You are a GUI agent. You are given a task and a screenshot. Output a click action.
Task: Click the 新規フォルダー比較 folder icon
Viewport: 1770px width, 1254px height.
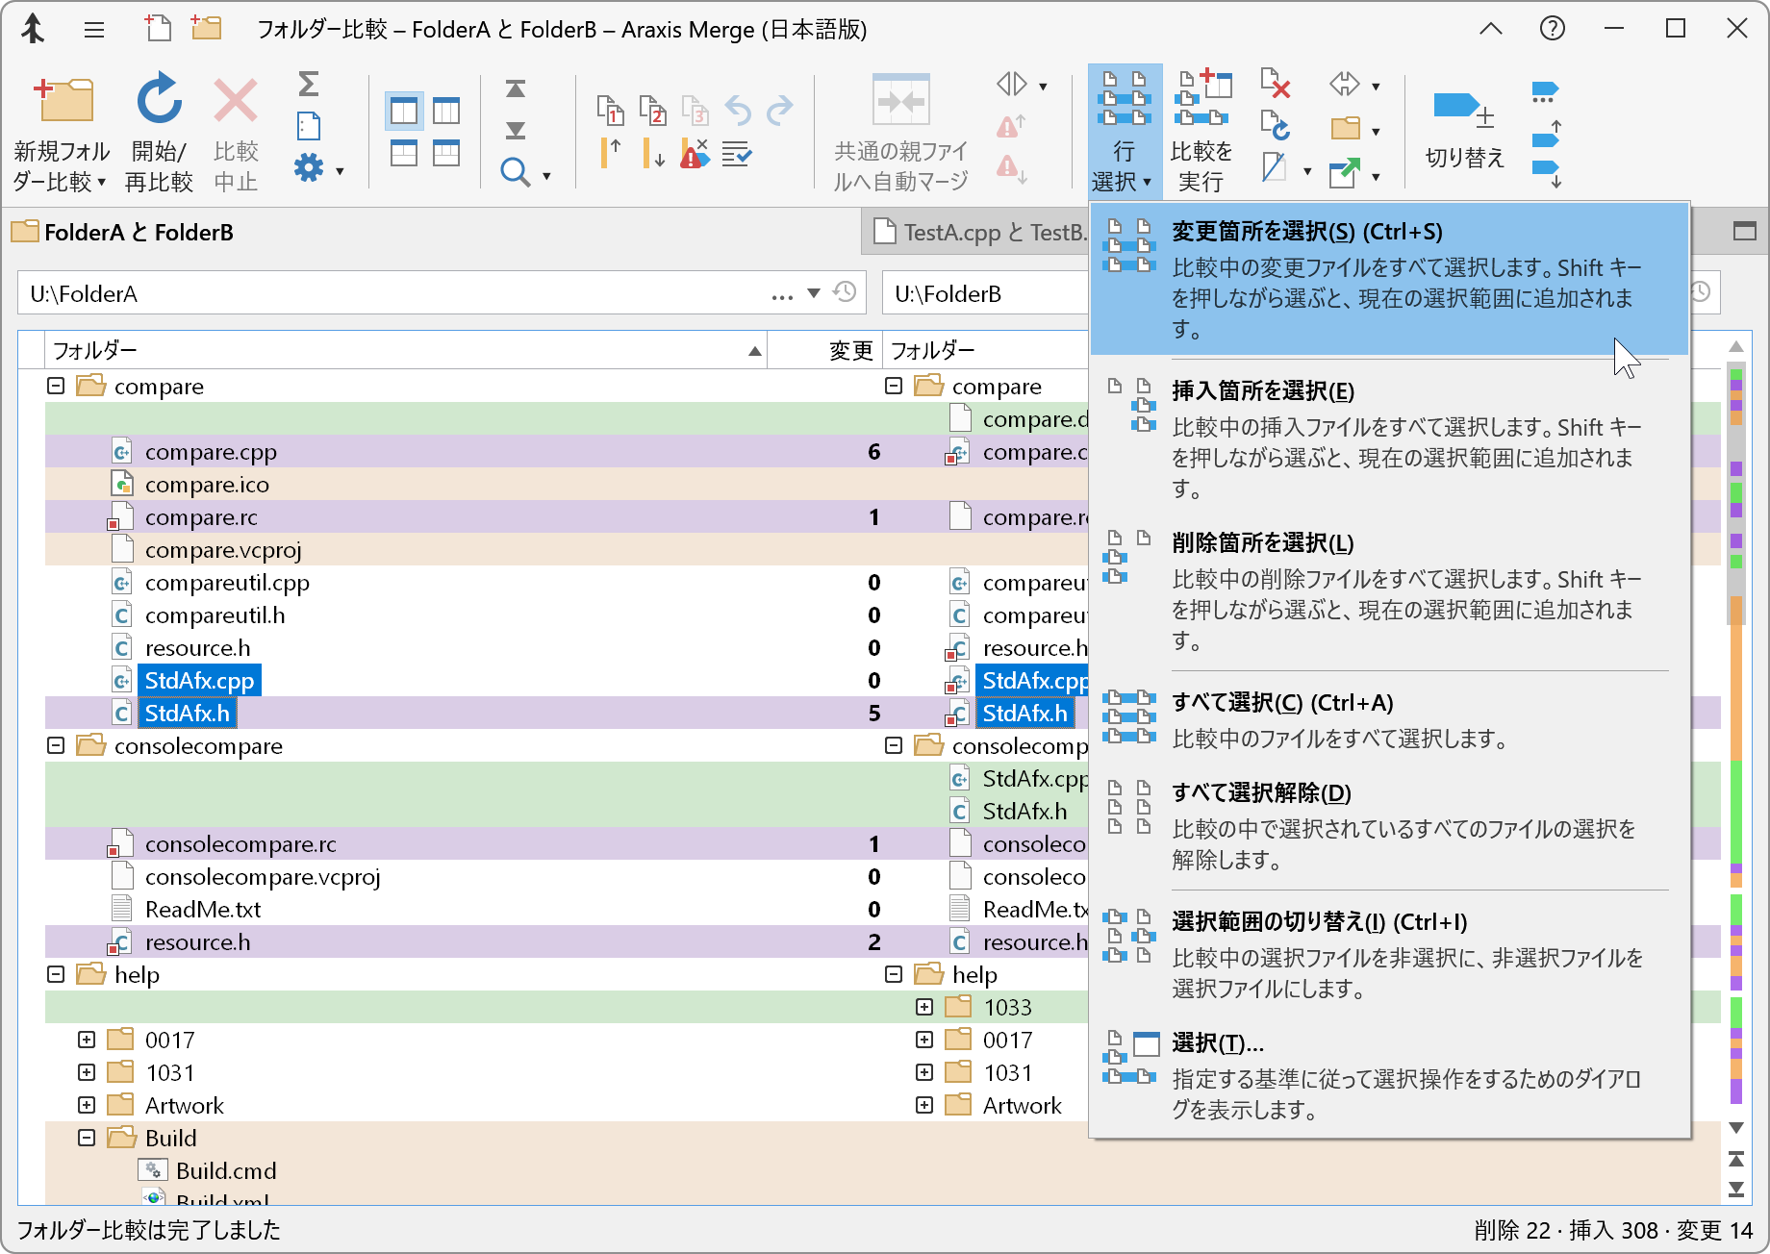click(63, 100)
